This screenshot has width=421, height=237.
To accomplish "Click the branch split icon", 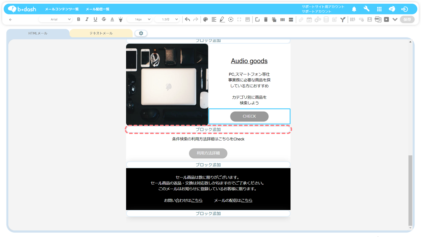I will (343, 19).
